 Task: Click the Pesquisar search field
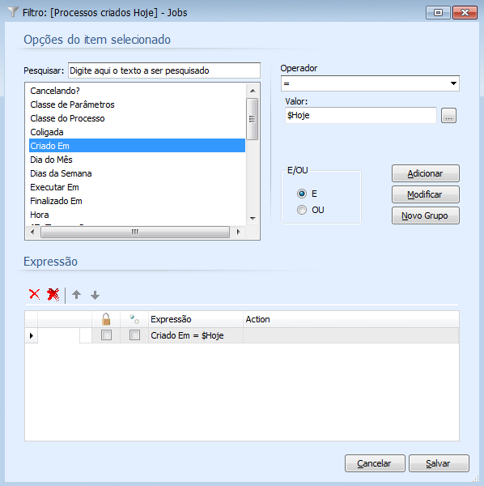tap(164, 70)
